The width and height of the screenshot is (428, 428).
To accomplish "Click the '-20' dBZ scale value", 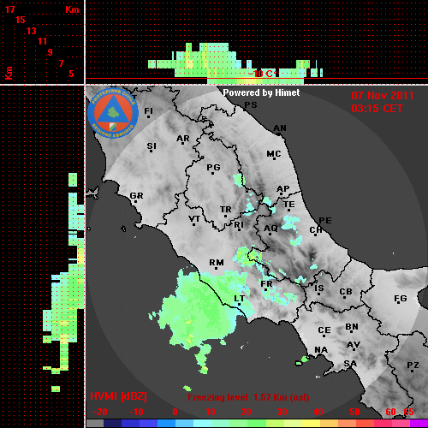I will coord(100,412).
